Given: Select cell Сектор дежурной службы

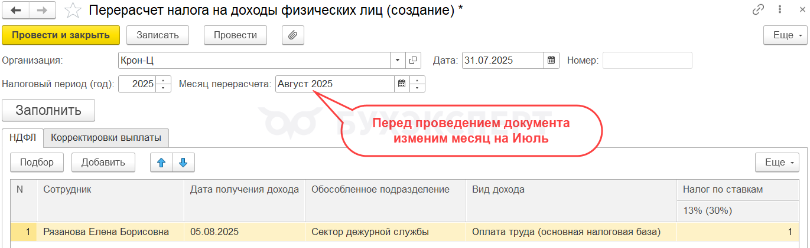Looking at the screenshot, I should [385, 232].
